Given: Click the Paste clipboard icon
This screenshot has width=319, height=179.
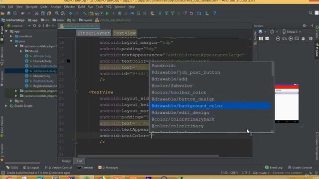Looking at the screenshot, I should coord(49,13).
